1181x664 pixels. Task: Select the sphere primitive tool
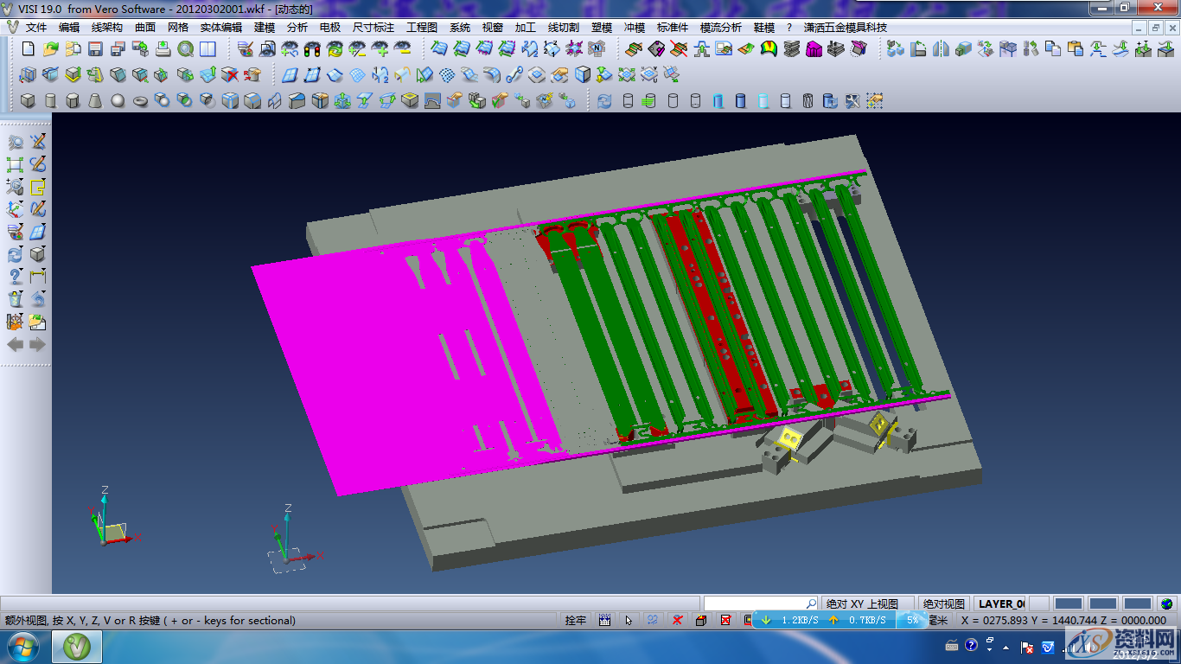pyautogui.click(x=118, y=101)
